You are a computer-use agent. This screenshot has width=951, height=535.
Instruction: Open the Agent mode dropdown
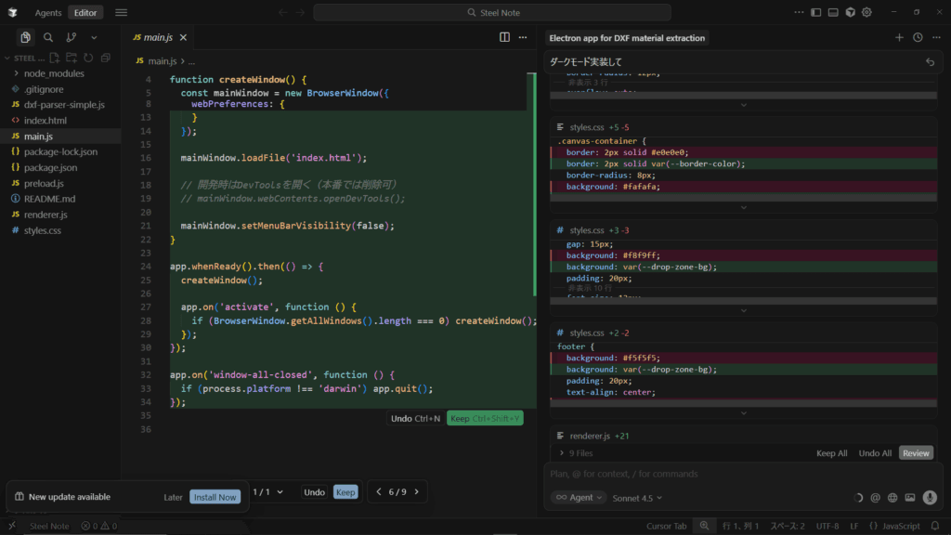pos(578,498)
